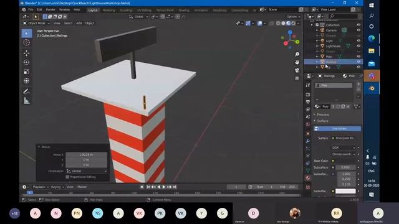Viewport: 399px width, 224px height.
Task: Toggle visibility of the Collection
Action: (x=358, y=25)
